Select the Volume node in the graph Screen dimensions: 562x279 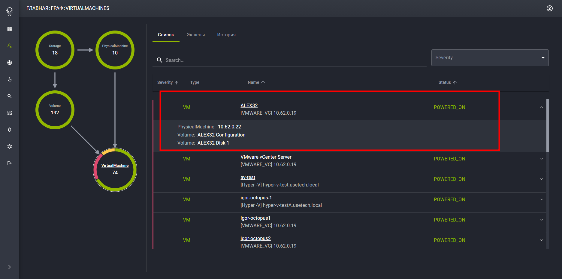(55, 110)
